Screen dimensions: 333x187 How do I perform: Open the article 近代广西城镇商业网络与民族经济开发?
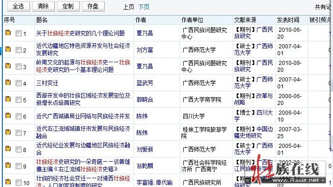83,116
